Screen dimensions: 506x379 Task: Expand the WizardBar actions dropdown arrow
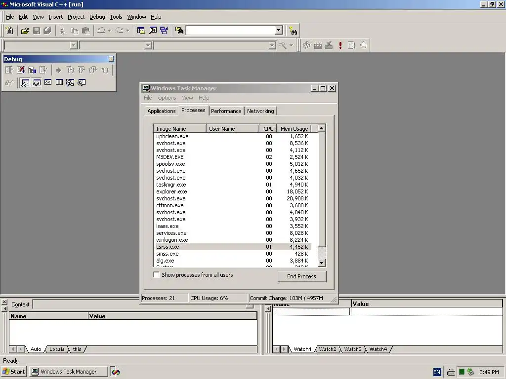[x=291, y=45]
